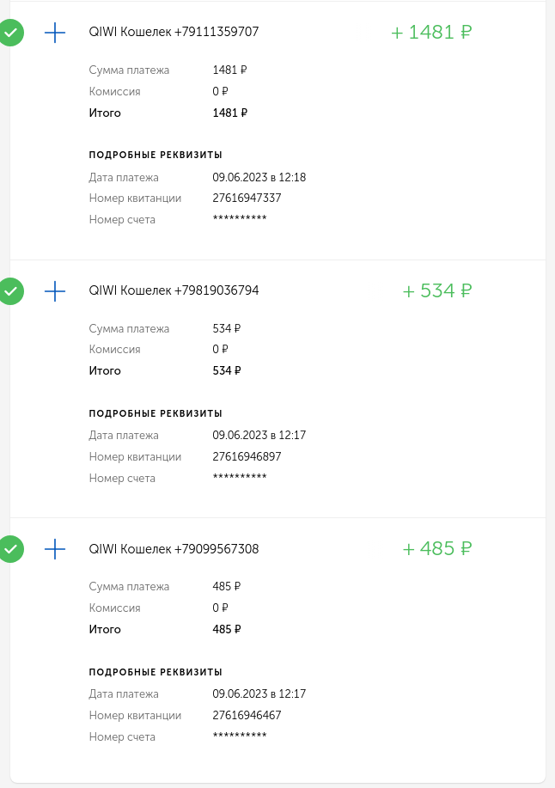
Task: Click the green checkmark beside the +79111359707 payment
Action: (x=10, y=33)
